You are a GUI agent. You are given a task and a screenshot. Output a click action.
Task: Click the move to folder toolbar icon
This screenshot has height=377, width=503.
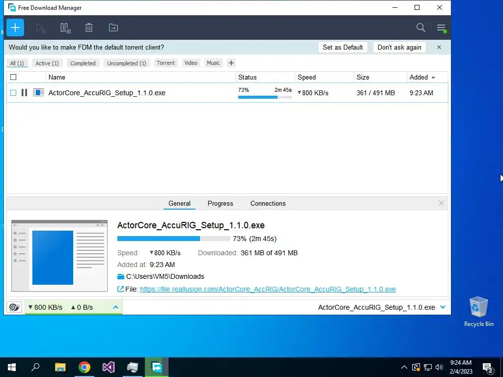(x=113, y=28)
